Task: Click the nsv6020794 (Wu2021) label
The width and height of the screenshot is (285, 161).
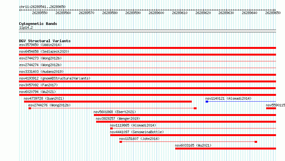Action: [x=37, y=92]
